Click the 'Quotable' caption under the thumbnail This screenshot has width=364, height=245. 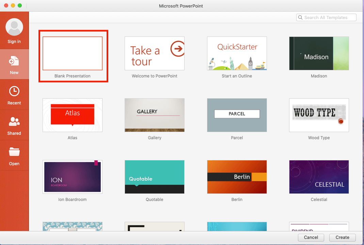pyautogui.click(x=154, y=199)
